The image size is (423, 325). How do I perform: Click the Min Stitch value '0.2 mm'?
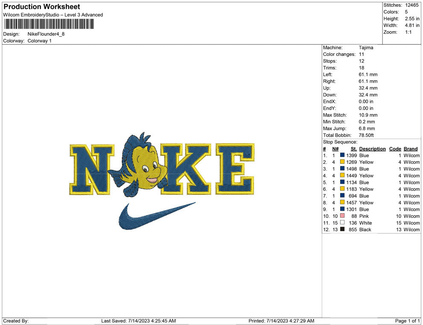pyautogui.click(x=367, y=122)
